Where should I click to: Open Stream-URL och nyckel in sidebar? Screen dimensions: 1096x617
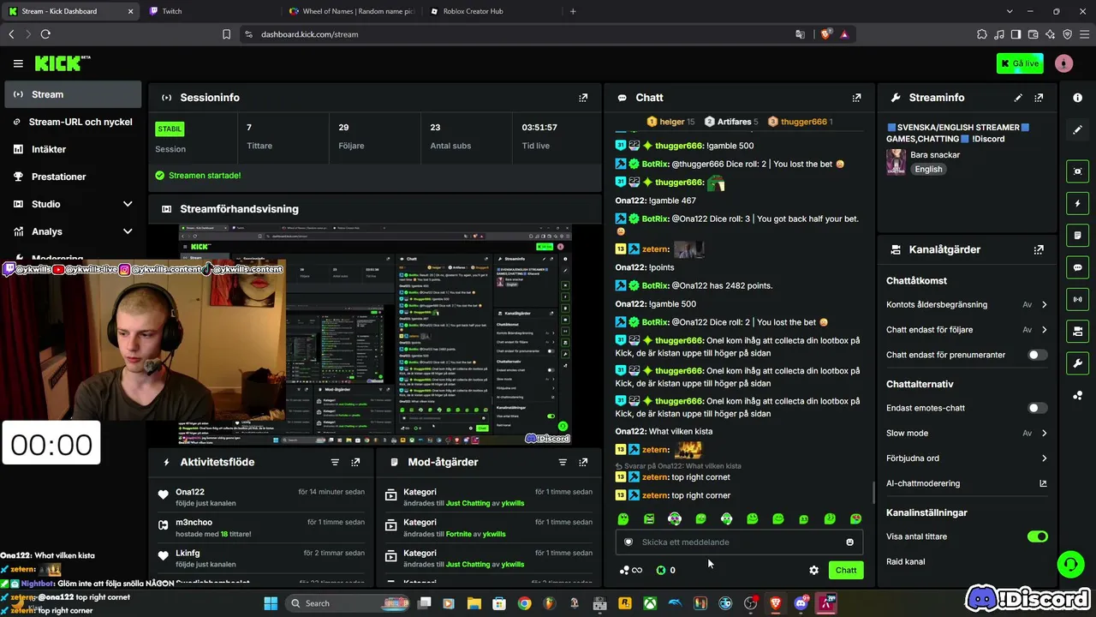click(73, 122)
